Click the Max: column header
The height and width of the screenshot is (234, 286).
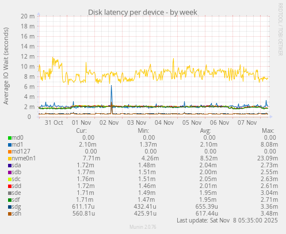(268, 131)
